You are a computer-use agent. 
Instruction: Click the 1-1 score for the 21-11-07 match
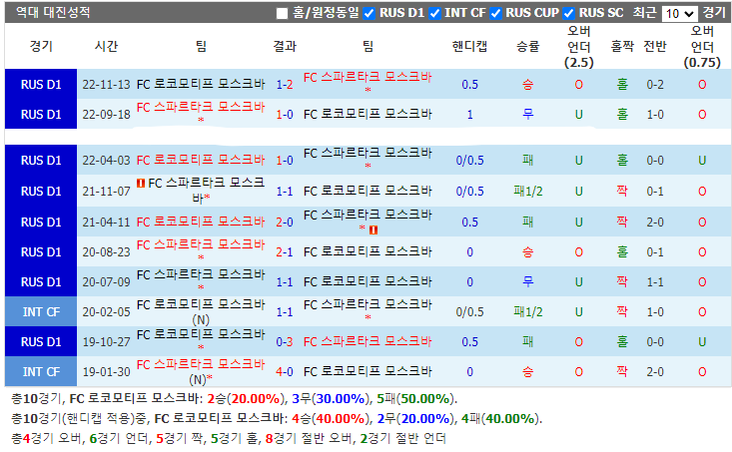tap(285, 192)
